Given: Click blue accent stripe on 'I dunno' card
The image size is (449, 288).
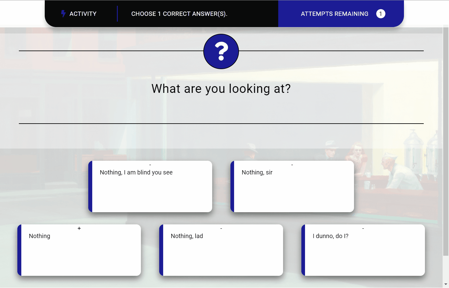Looking at the screenshot, I should pyautogui.click(x=303, y=250).
